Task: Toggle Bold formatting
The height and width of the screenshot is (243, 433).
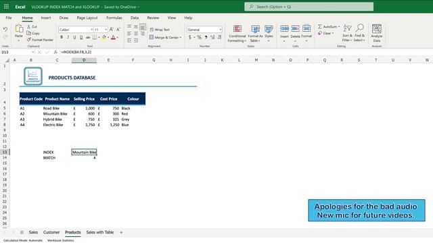Action: point(62,37)
